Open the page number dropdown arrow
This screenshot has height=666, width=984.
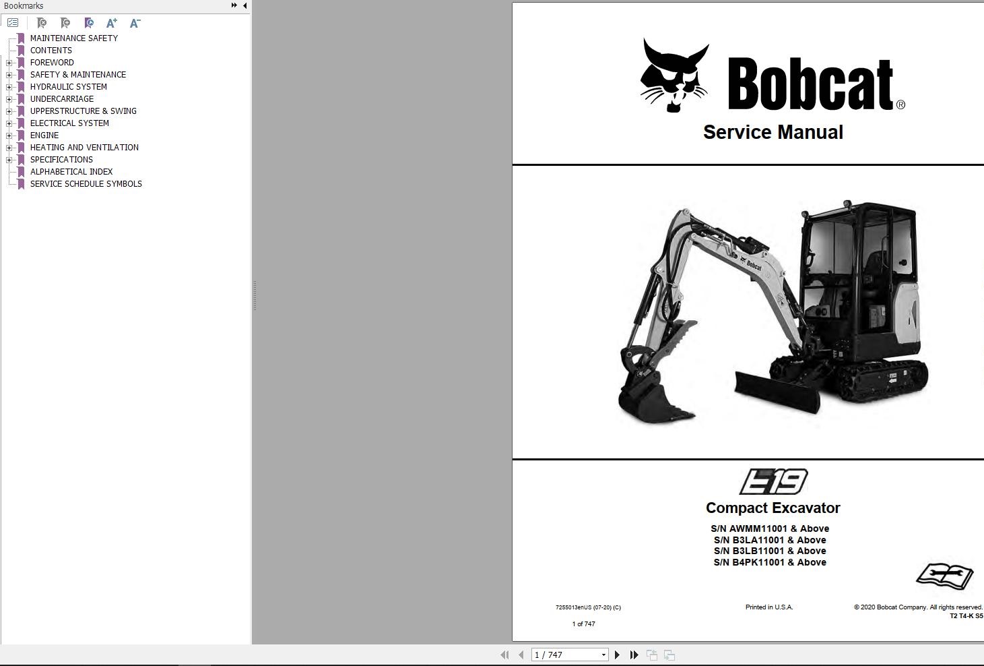(603, 655)
